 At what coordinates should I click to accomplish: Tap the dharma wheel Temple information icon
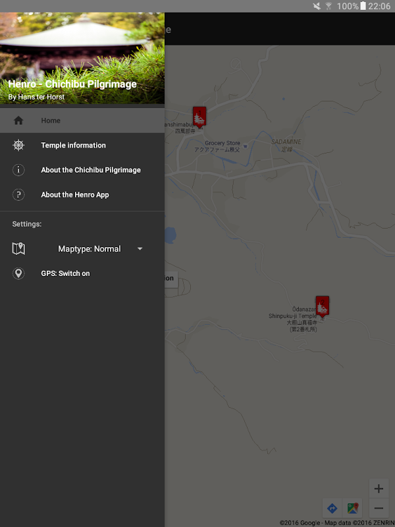coord(18,145)
